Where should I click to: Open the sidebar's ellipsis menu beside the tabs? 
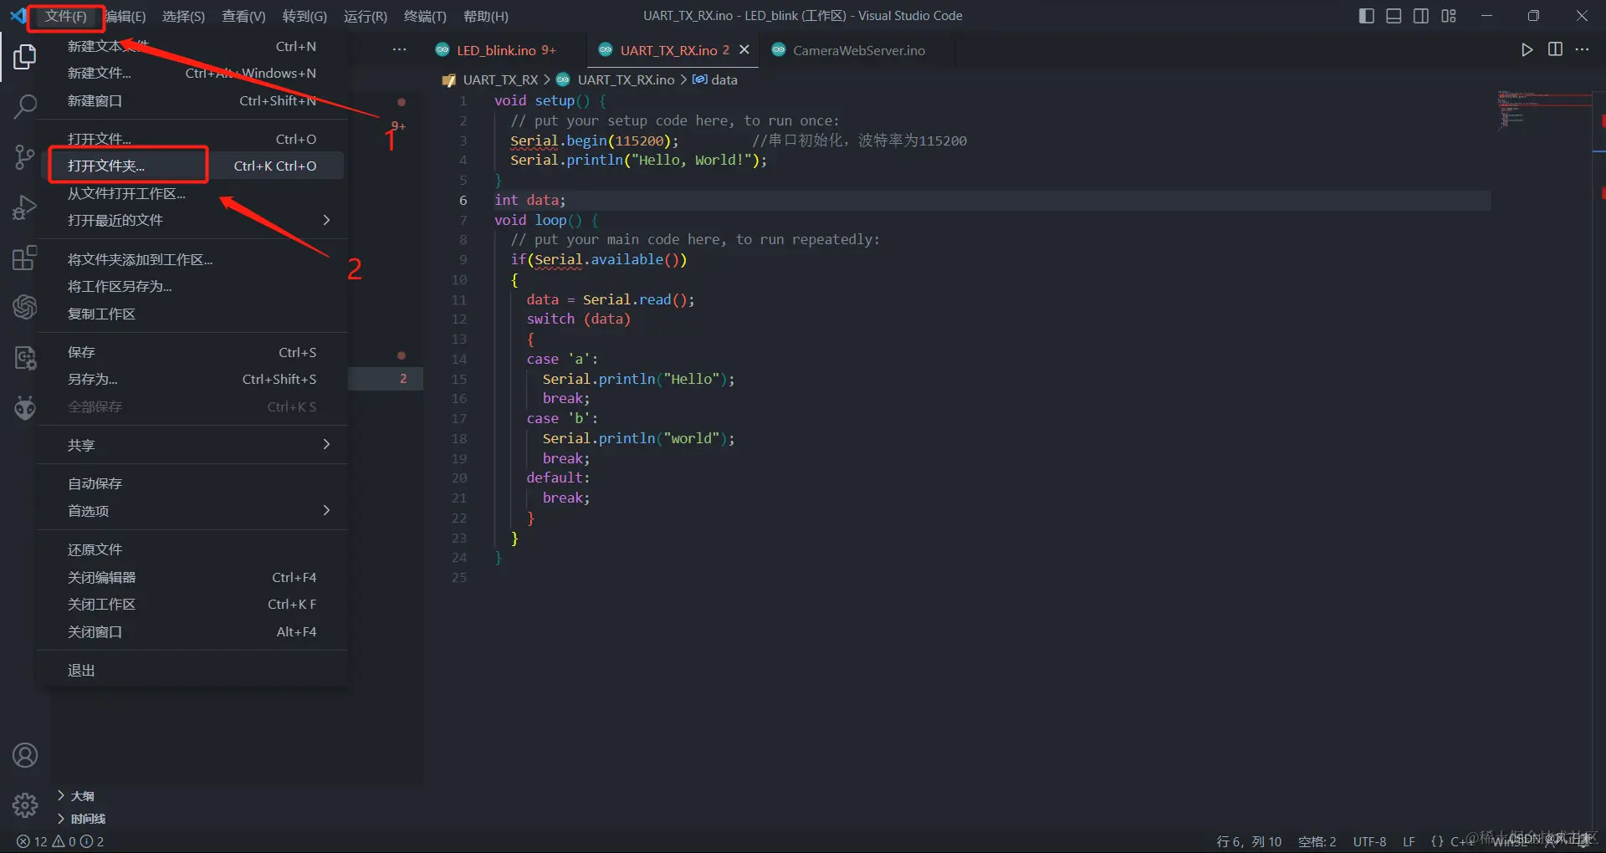[x=400, y=49]
